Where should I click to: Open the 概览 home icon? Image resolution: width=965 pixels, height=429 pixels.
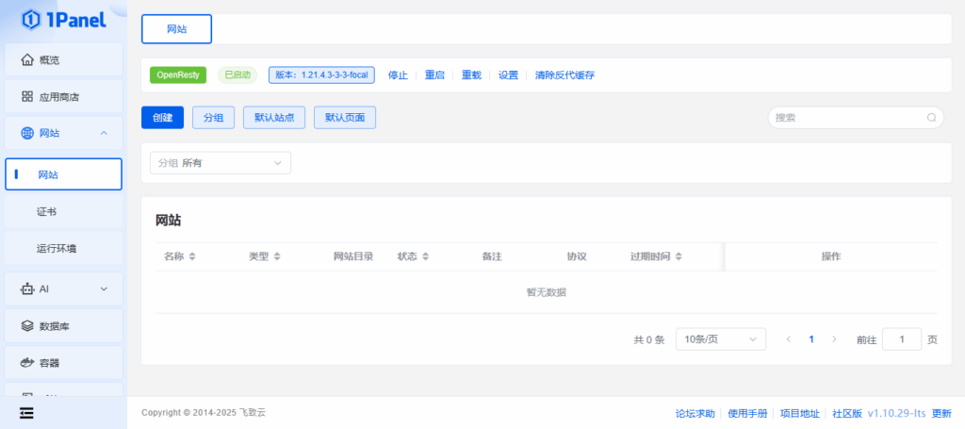[x=27, y=60]
